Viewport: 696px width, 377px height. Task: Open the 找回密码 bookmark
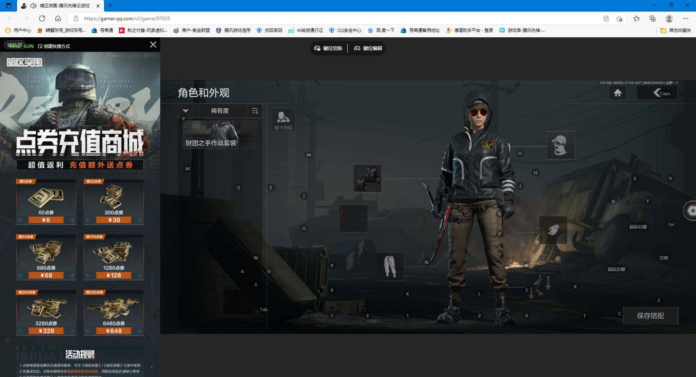pyautogui.click(x=269, y=30)
